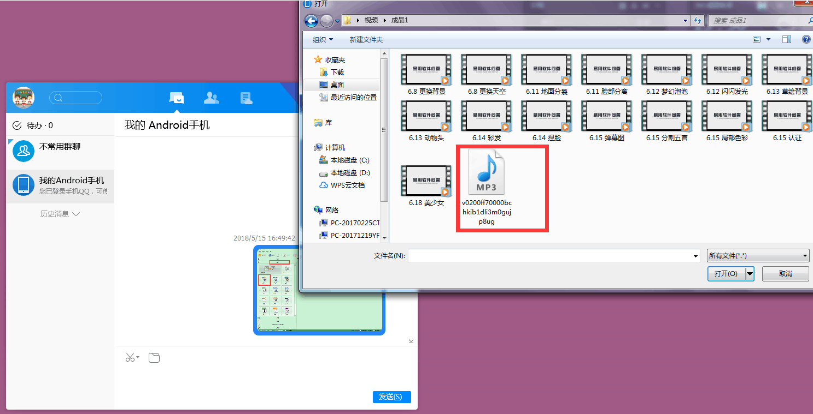Image resolution: width=813 pixels, height=414 pixels.
Task: Click the send file folder icon in QQ
Action: tap(154, 358)
